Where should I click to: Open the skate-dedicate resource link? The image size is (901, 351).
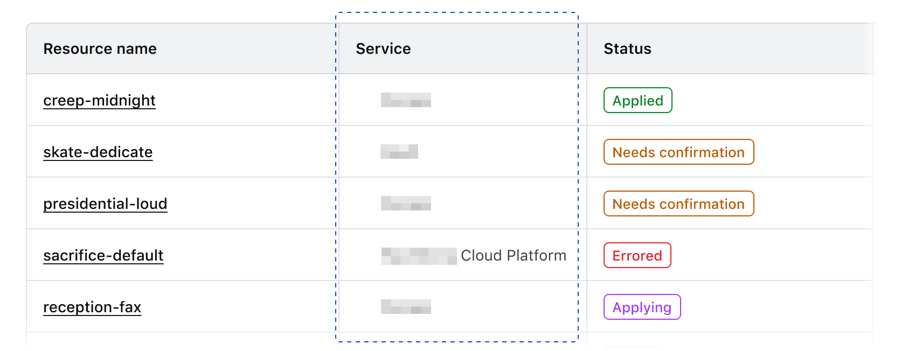tap(98, 152)
